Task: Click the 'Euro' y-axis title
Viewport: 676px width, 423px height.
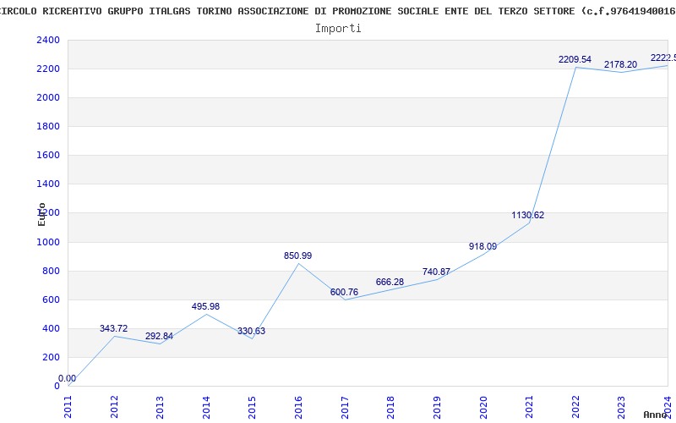Action: pos(41,214)
